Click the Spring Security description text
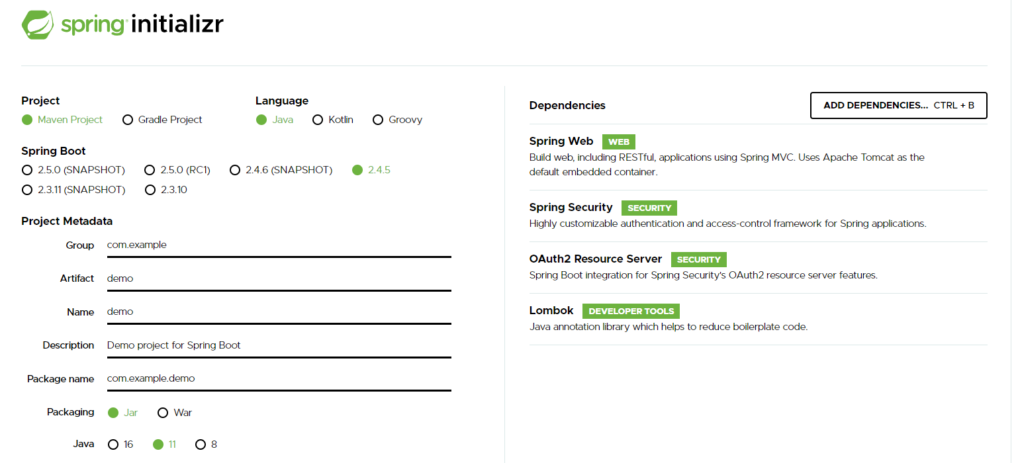Image resolution: width=1018 pixels, height=463 pixels. [728, 224]
